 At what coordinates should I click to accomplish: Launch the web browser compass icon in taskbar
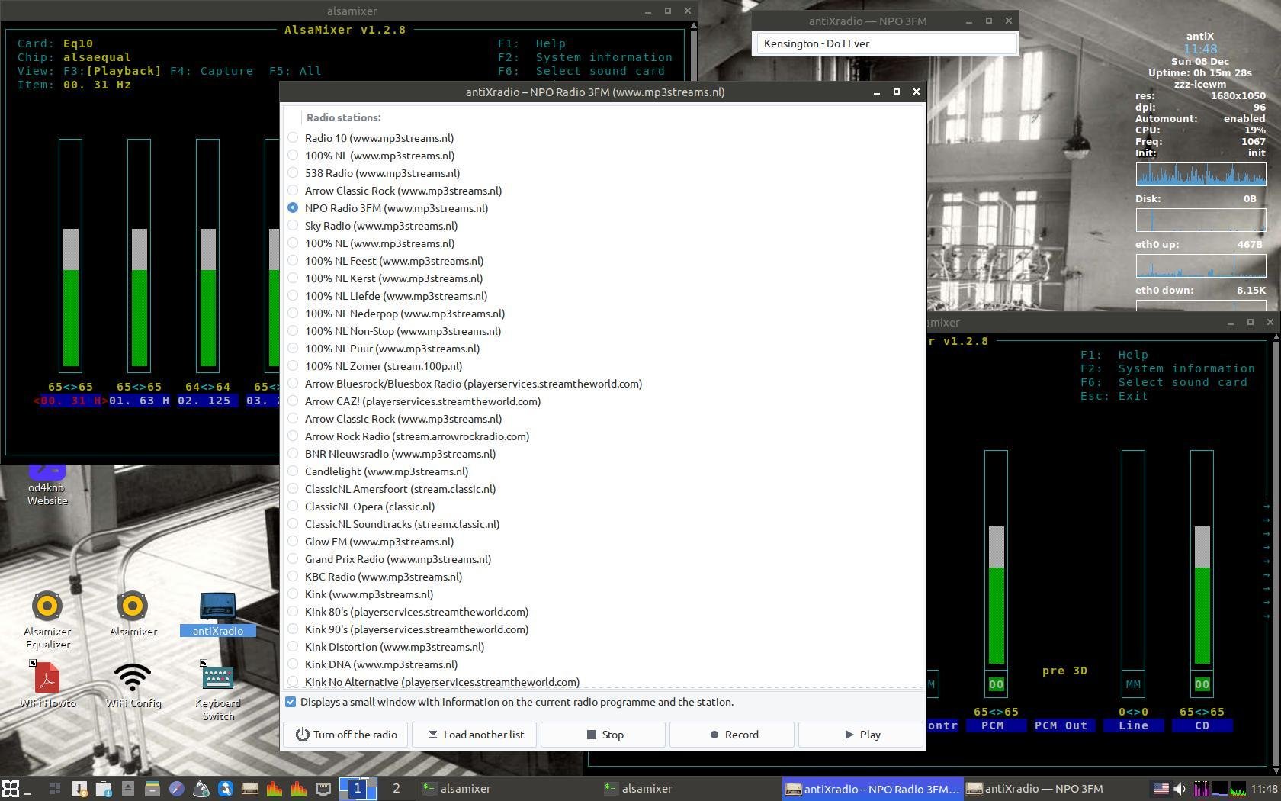click(x=176, y=789)
